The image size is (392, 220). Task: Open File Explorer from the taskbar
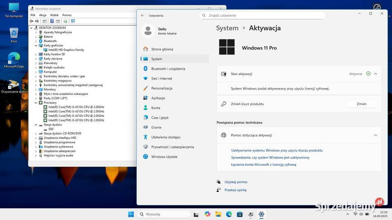[218, 214]
